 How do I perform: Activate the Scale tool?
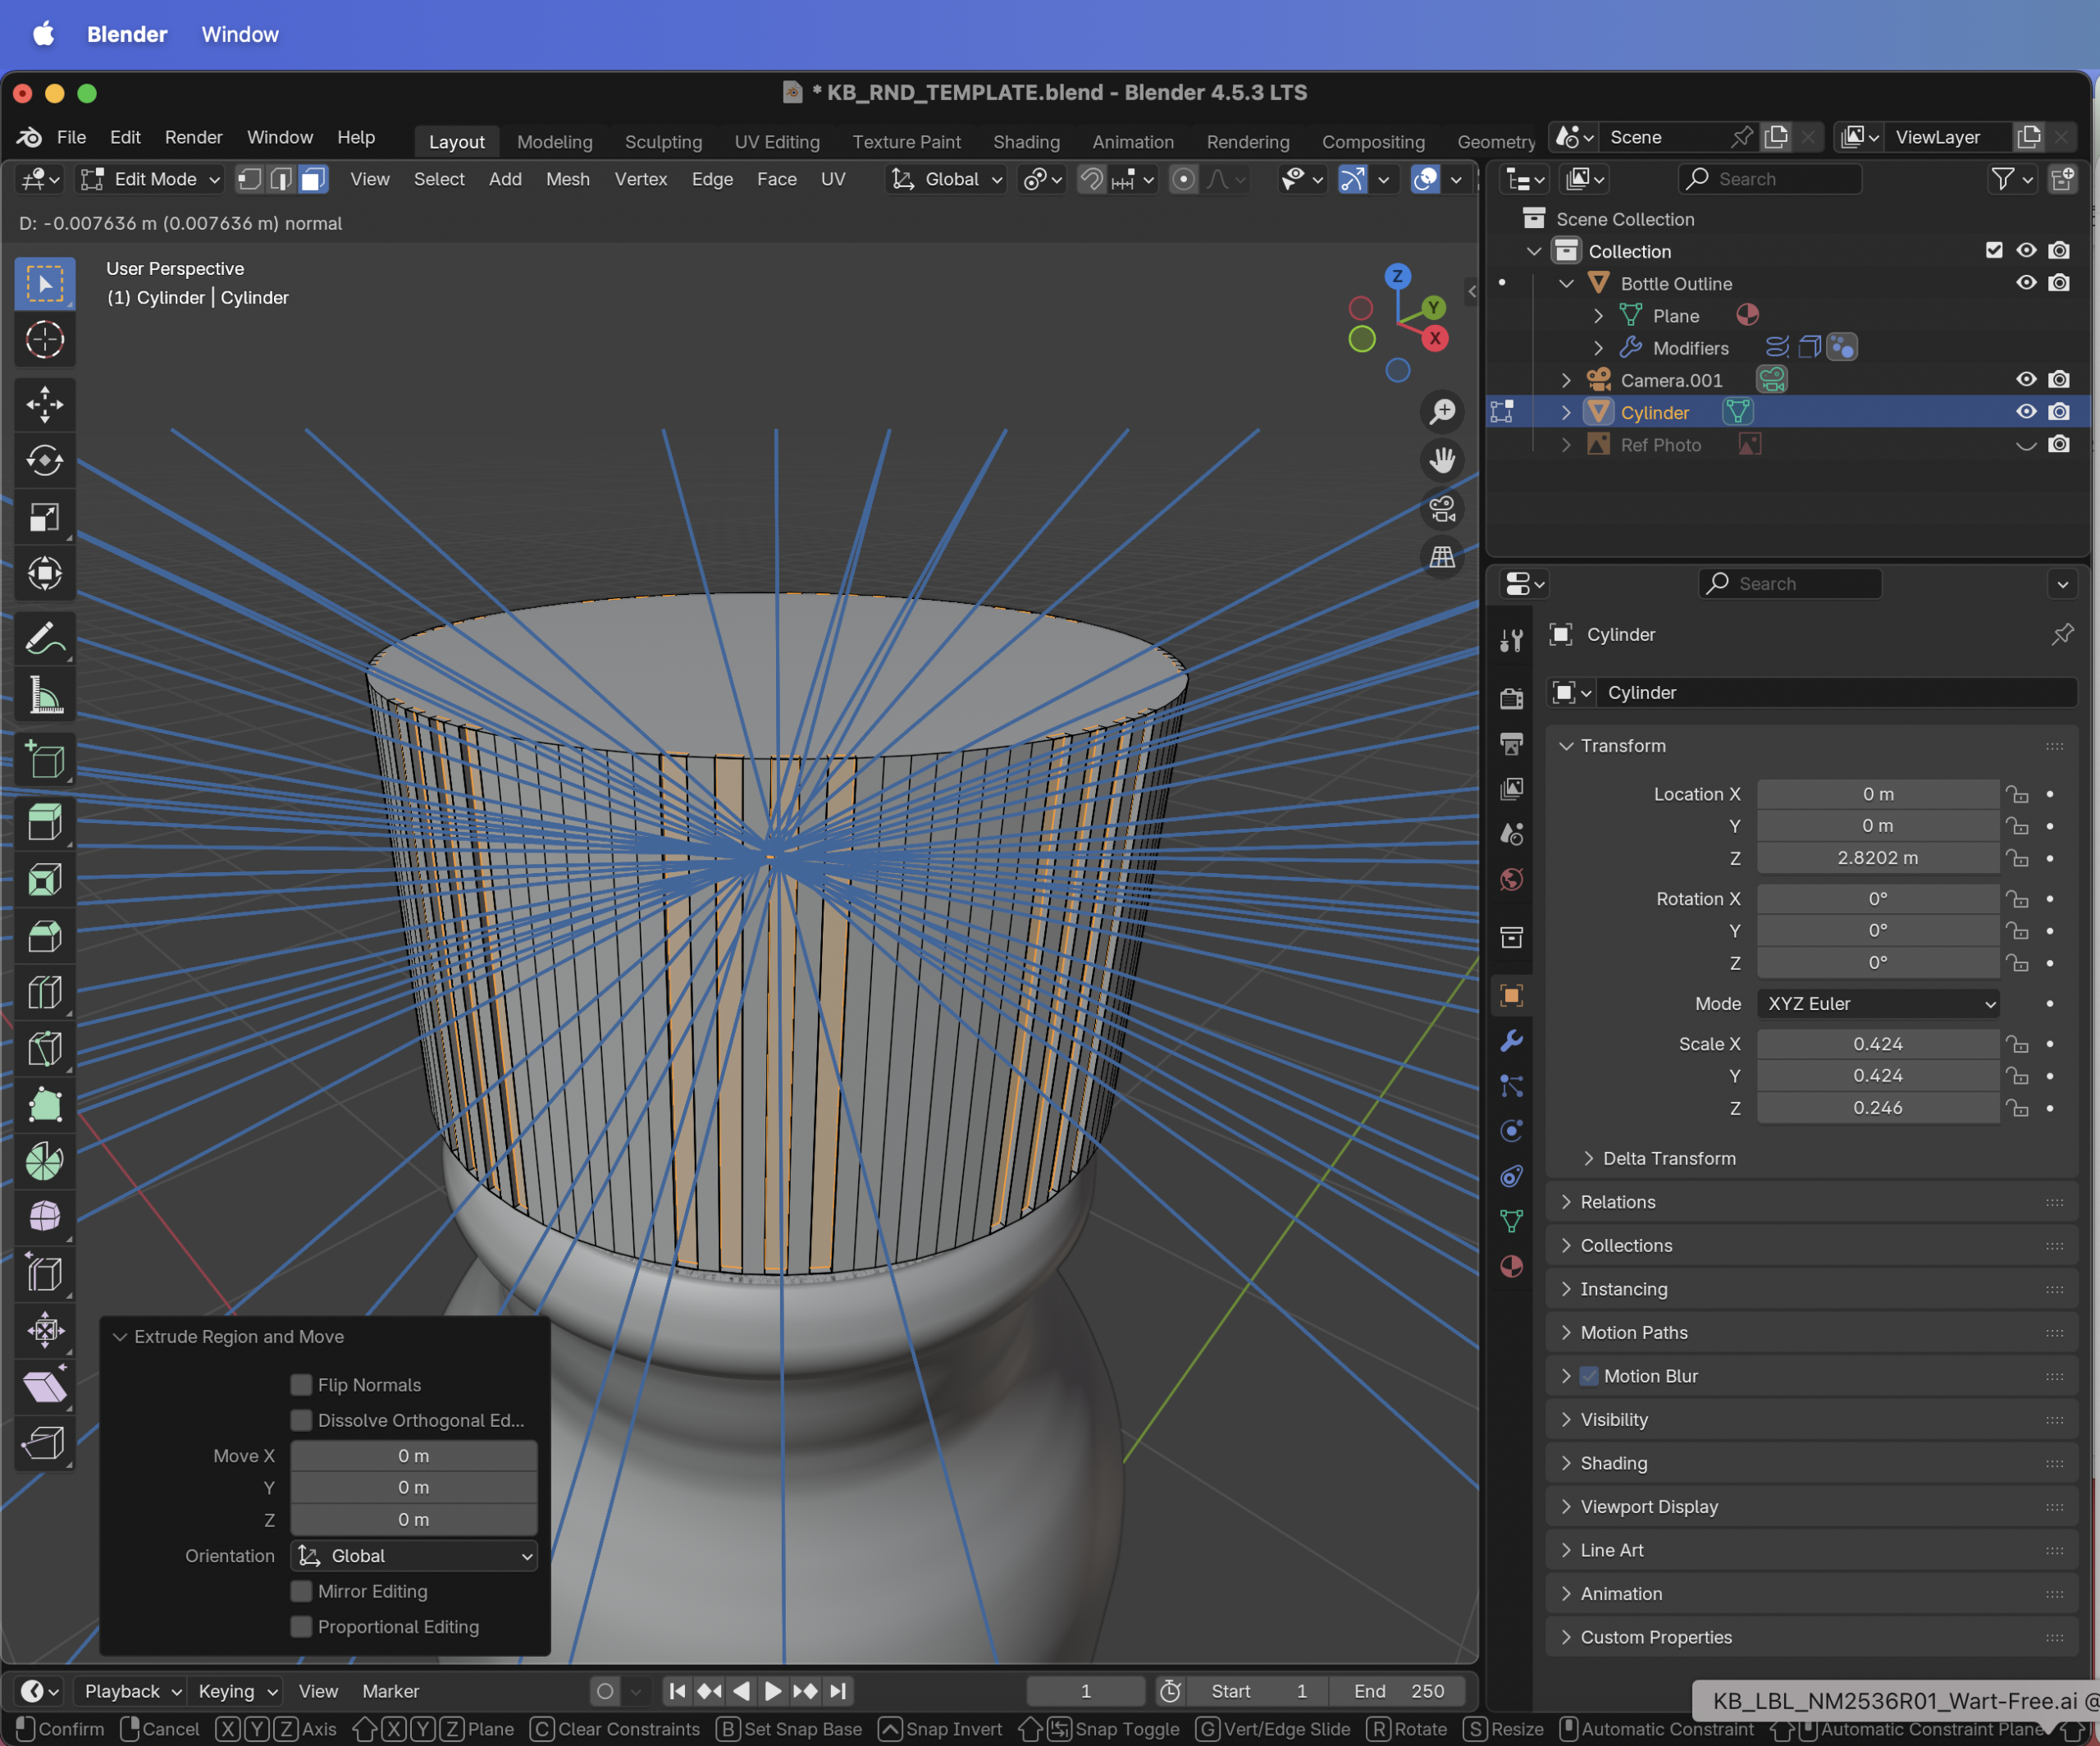44,517
